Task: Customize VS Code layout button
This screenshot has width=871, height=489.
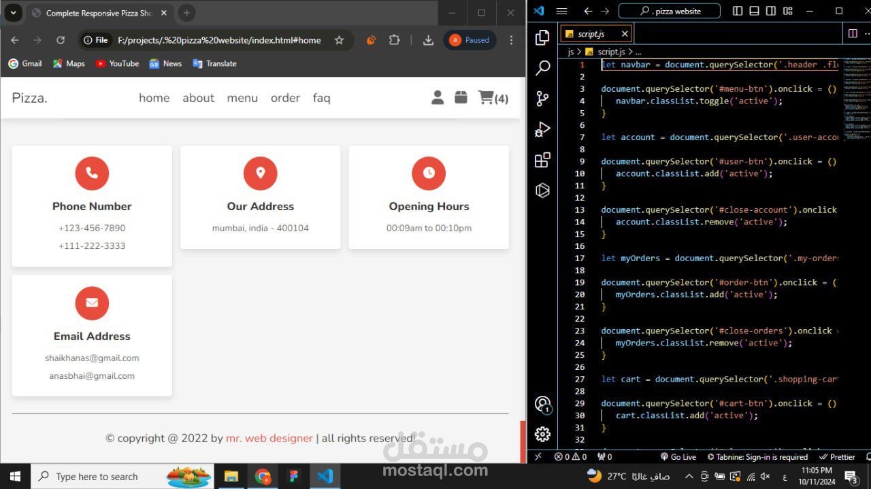Action: coord(788,11)
